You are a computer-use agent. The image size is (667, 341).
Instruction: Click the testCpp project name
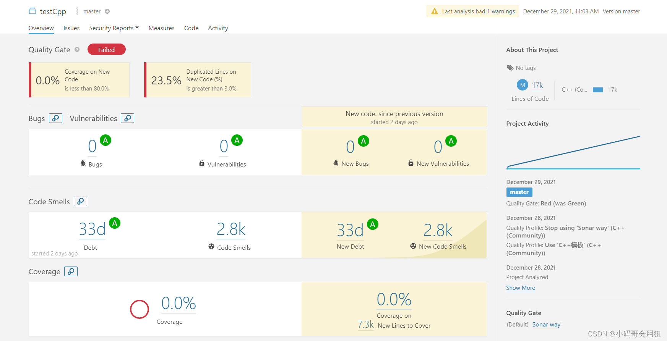pos(53,11)
